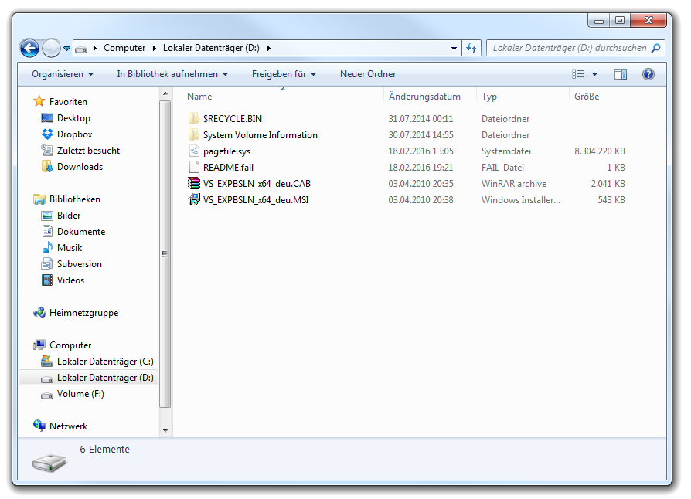The image size is (691, 499).
Task: Click the Neuer Ordner button
Action: [x=368, y=74]
